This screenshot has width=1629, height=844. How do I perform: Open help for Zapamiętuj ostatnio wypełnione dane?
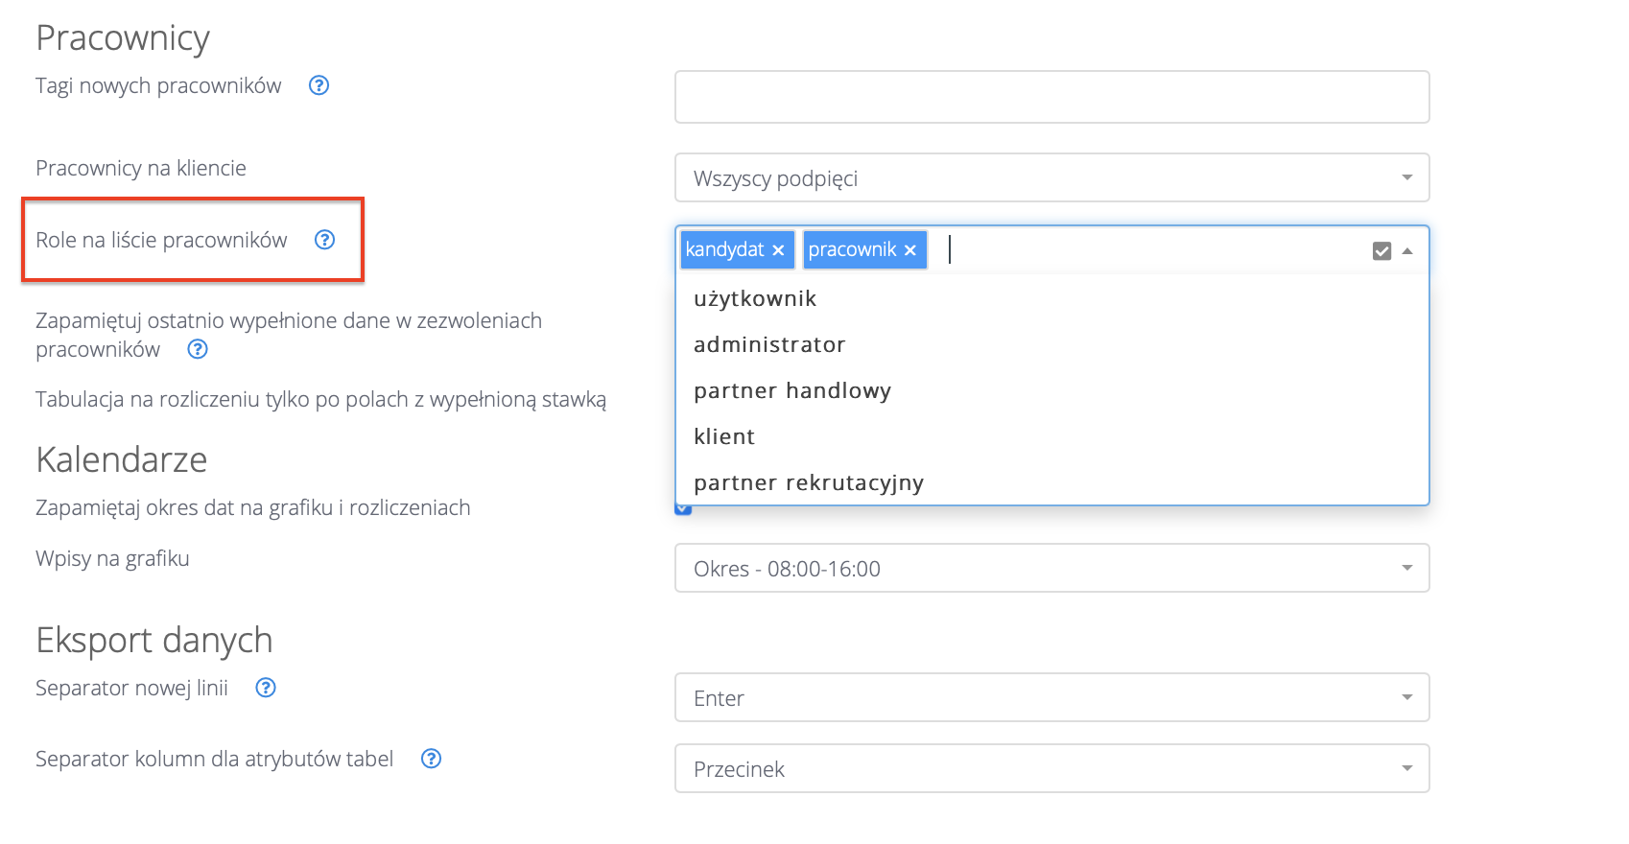tap(198, 349)
